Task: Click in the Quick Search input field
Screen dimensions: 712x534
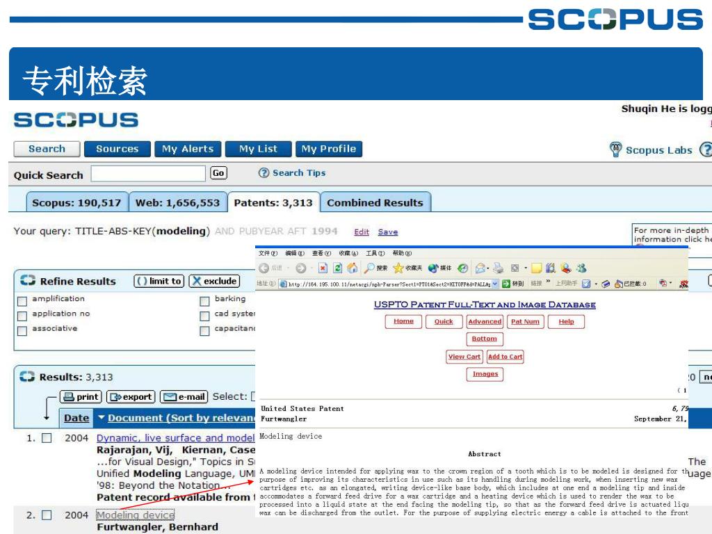Action: coord(148,173)
